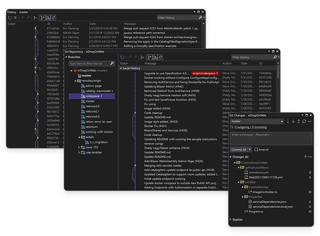Collapse the Branches section header

click(x=66, y=57)
